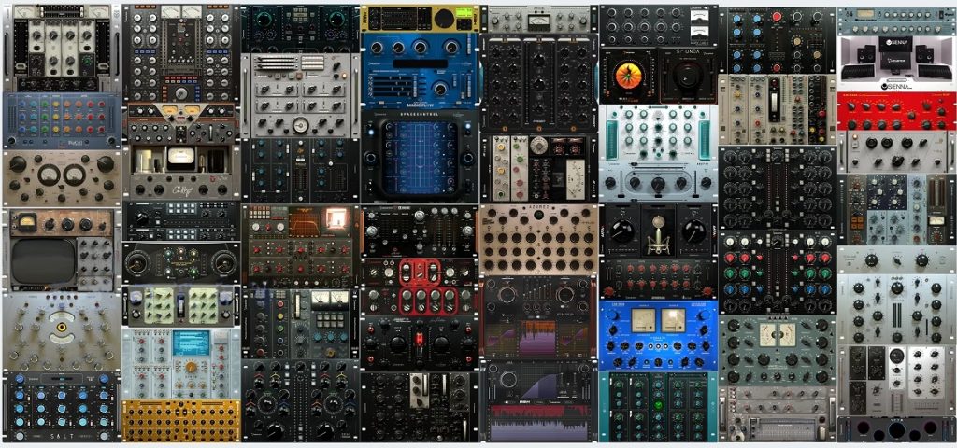Select the yellow-trimmed synth plugin at top
957x448 pixels.
coord(419,18)
